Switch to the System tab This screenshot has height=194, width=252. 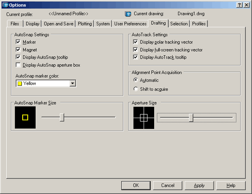(x=103, y=24)
